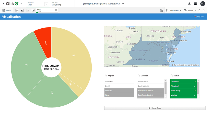This screenshot has width=207, height=116.
Task: Go to the previous sheet arrow
Action: coord(199,10)
